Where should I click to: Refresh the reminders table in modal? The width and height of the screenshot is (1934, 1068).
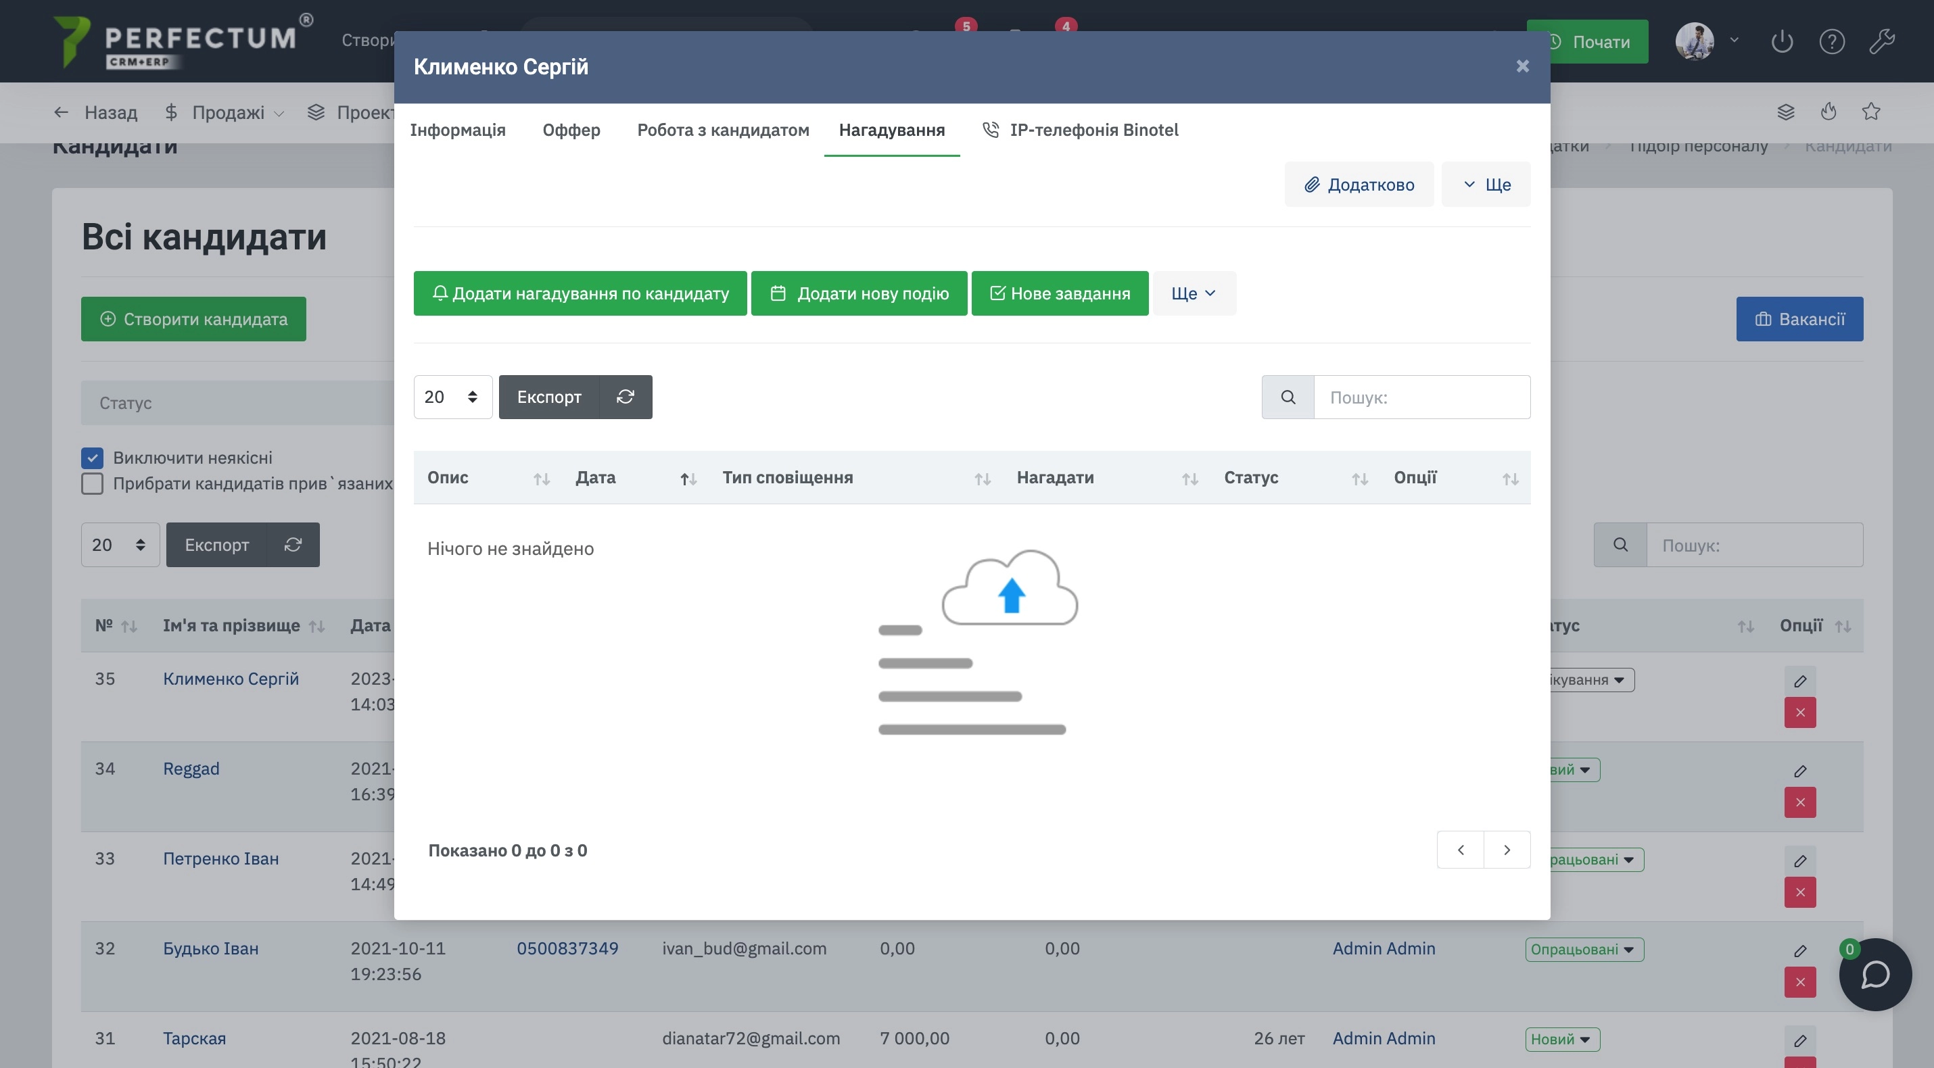(626, 397)
